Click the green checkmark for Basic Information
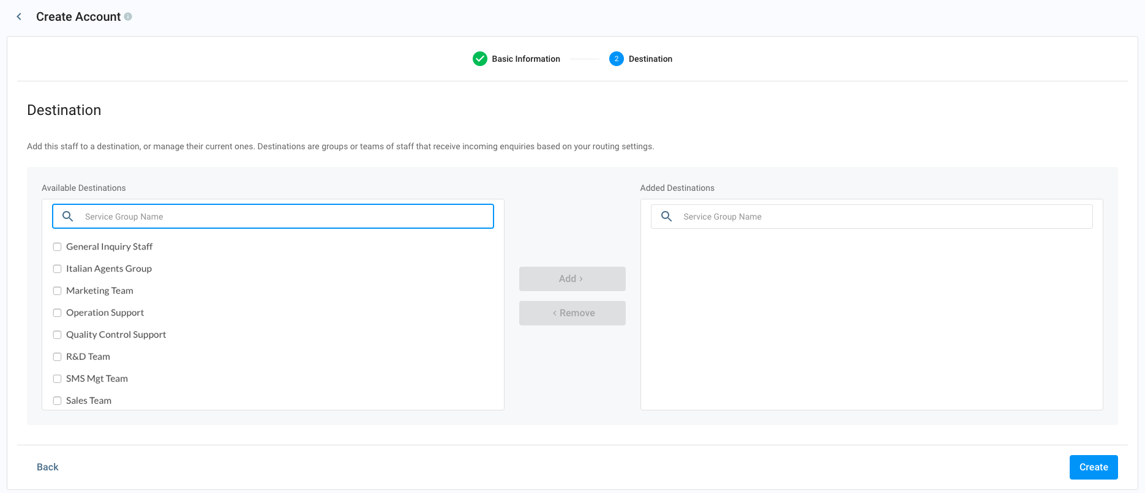1145x493 pixels. [x=480, y=59]
